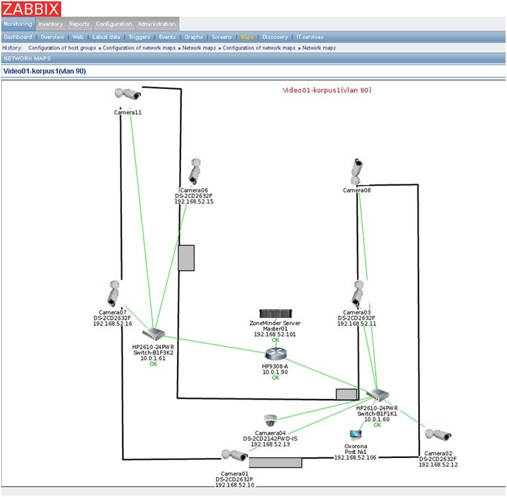Click the 192.168.52.12 address under Camera02
Image resolution: width=507 pixels, height=497 pixels.
(438, 465)
